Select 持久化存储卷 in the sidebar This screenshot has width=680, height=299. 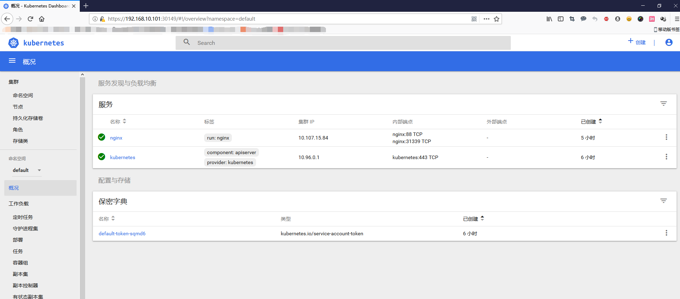[28, 118]
